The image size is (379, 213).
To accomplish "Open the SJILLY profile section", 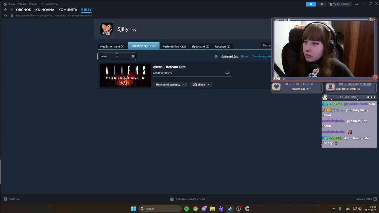I will [86, 10].
